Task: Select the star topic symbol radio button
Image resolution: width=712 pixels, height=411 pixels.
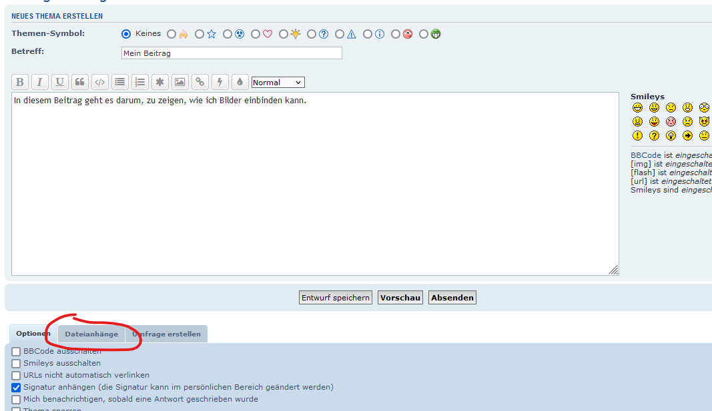Action: [x=200, y=34]
